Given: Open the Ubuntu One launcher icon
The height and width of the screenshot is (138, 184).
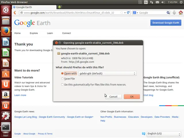Looking at the screenshot, I should coord(6,84).
